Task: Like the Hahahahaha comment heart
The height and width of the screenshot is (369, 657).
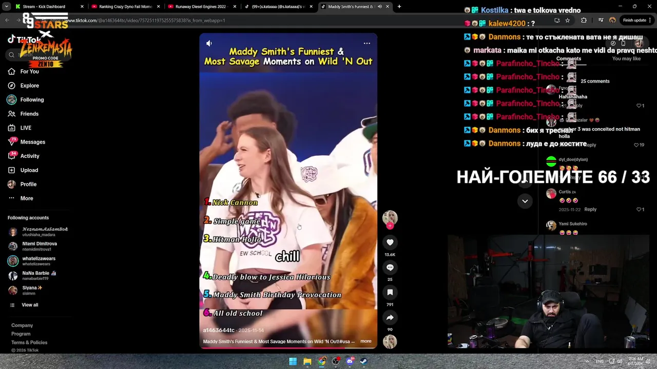Action: (x=639, y=106)
